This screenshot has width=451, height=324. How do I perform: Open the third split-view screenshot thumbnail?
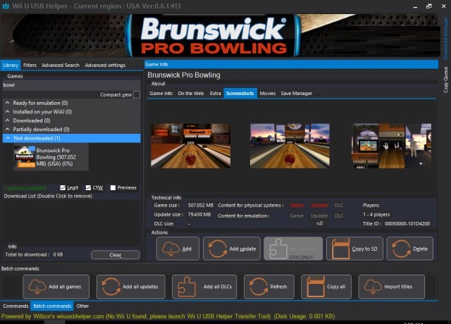(392, 146)
